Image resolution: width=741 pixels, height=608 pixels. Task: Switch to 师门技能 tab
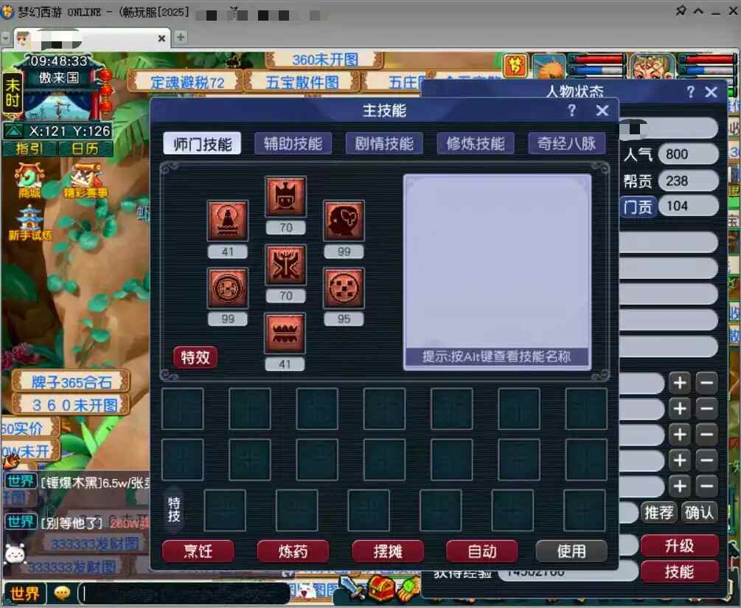click(202, 144)
